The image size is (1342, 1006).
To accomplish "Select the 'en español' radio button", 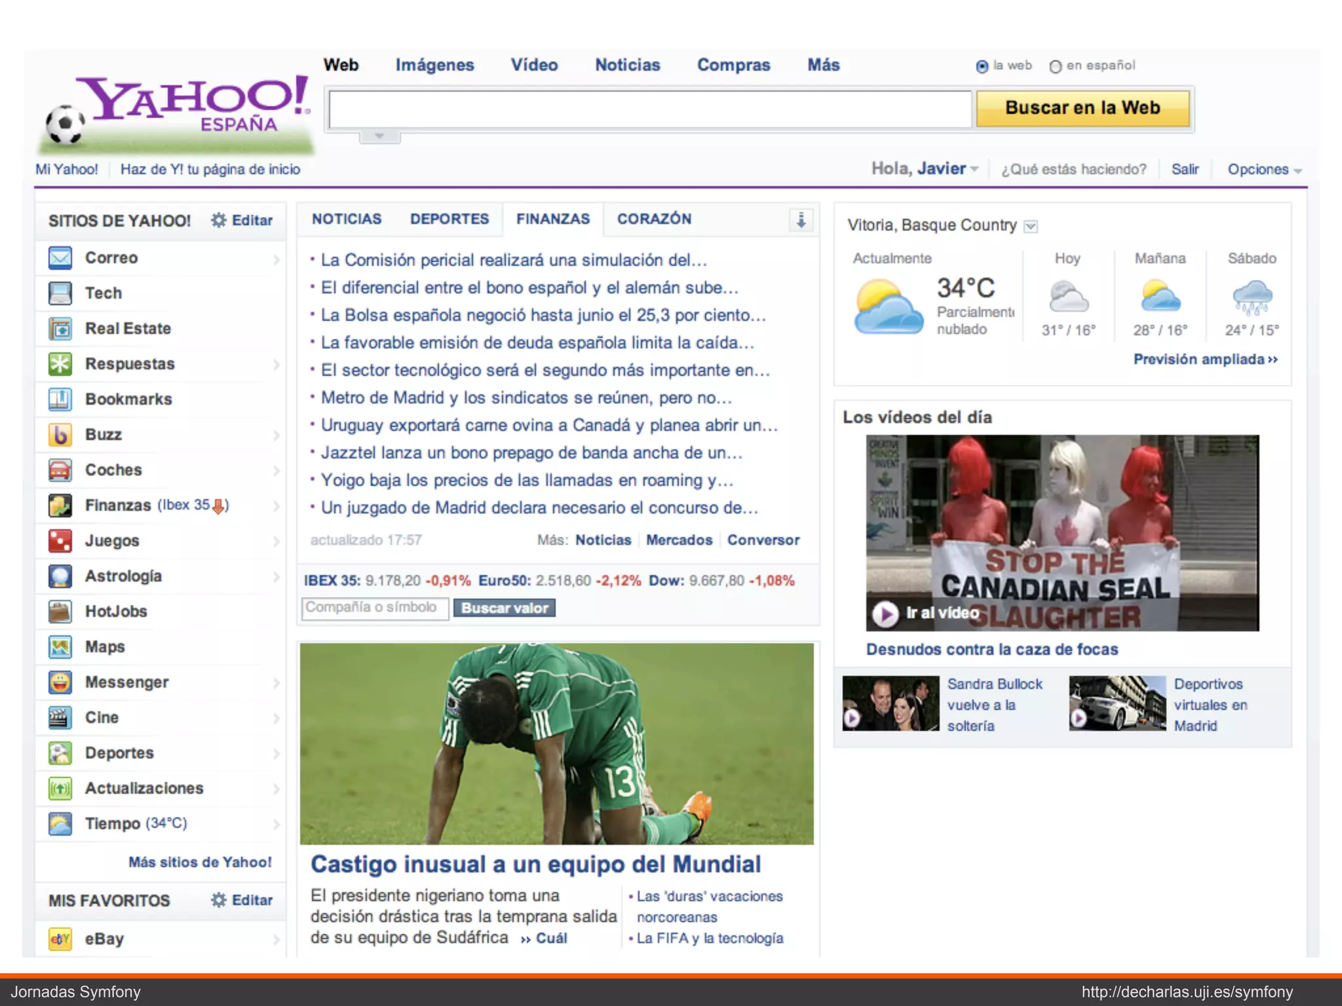I will coord(1055,66).
